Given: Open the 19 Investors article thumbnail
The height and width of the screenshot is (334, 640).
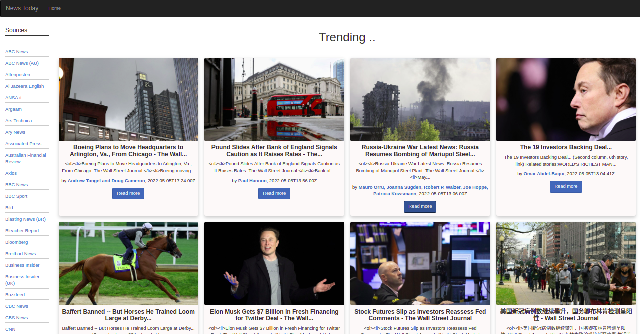Looking at the screenshot, I should click(566, 99).
